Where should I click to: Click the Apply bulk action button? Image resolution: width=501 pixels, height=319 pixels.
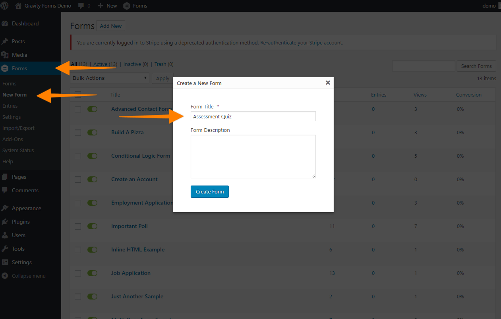(162, 78)
